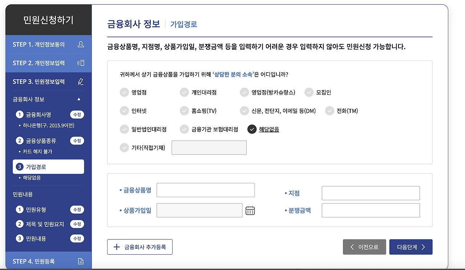This screenshot has width=465, height=270.
Task: Open the 가입경로 tab next to 금융회사 정보
Action: point(183,24)
